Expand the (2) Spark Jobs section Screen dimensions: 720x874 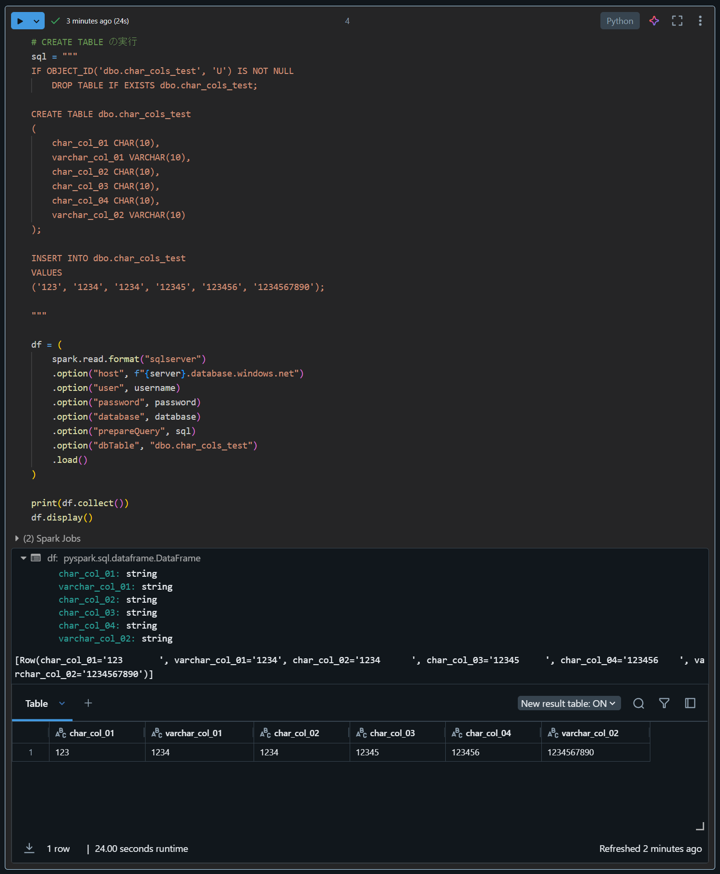point(48,538)
